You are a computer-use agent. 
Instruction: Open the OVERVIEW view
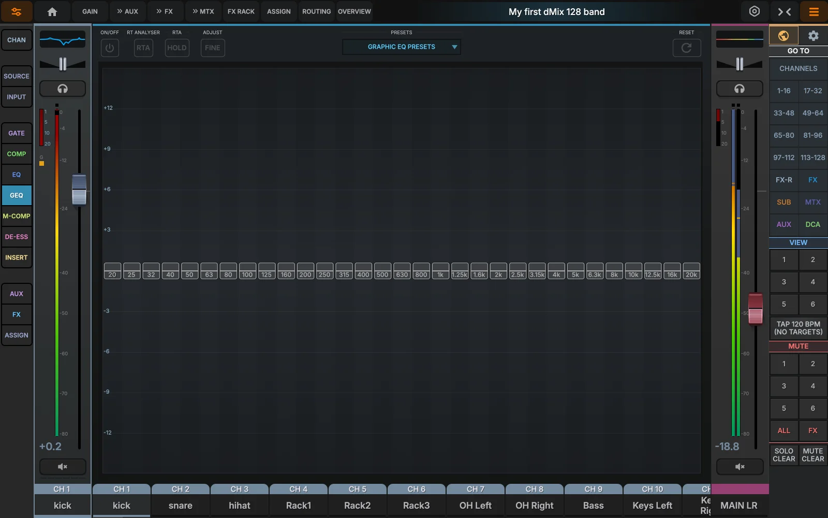click(x=354, y=11)
